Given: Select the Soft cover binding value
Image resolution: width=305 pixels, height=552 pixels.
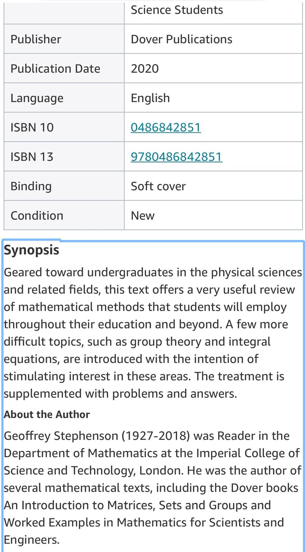Looking at the screenshot, I should (x=158, y=186).
